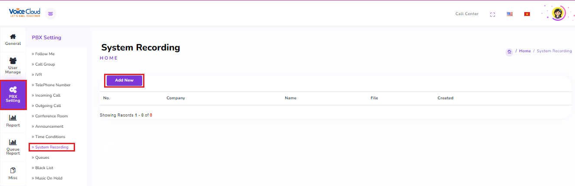Open the user avatar profile menu
The image size is (575, 186).
click(559, 13)
